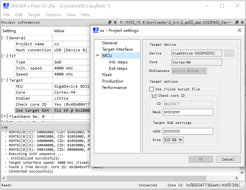
Task: Minimize the J-Flash main window
Action: (207, 6)
